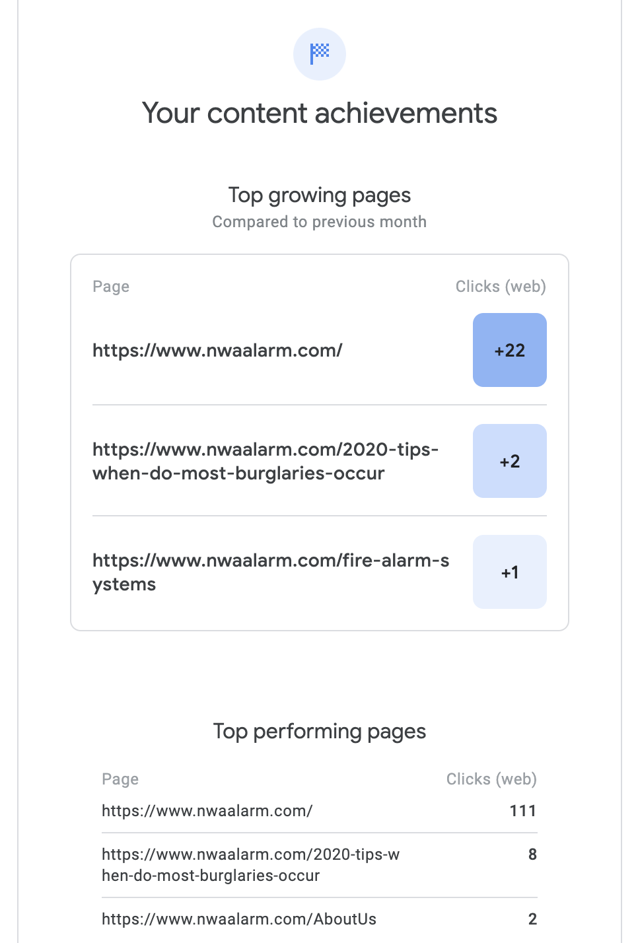Click the checkered flag achievements icon

point(320,53)
